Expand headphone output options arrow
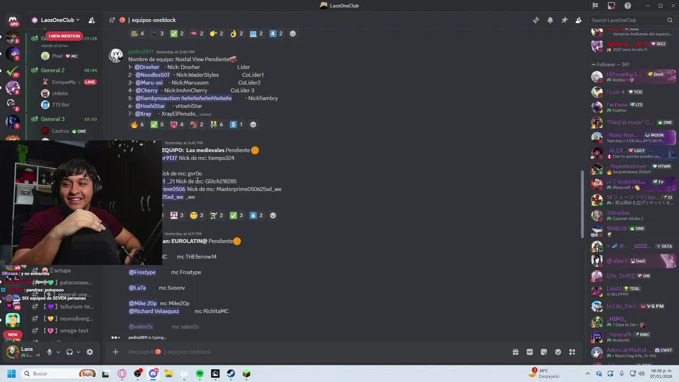Image resolution: width=679 pixels, height=382 pixels. pyautogui.click(x=79, y=352)
